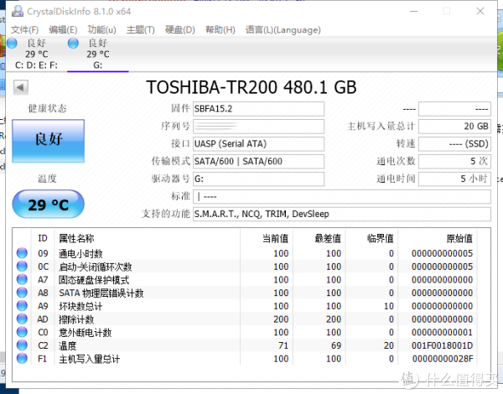This screenshot has width=503, height=394.
Task: Click the standard field showing | ----
Action: [342, 196]
